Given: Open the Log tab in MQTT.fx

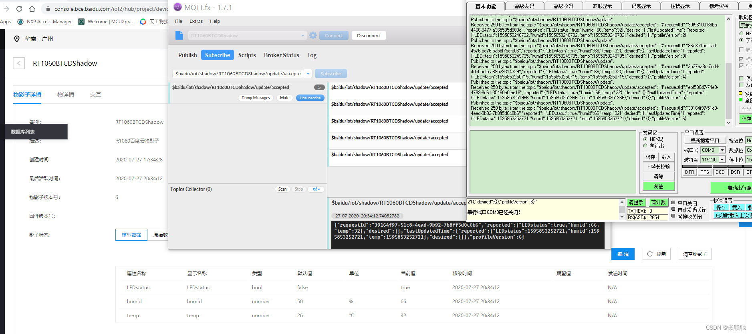Looking at the screenshot, I should pos(312,55).
